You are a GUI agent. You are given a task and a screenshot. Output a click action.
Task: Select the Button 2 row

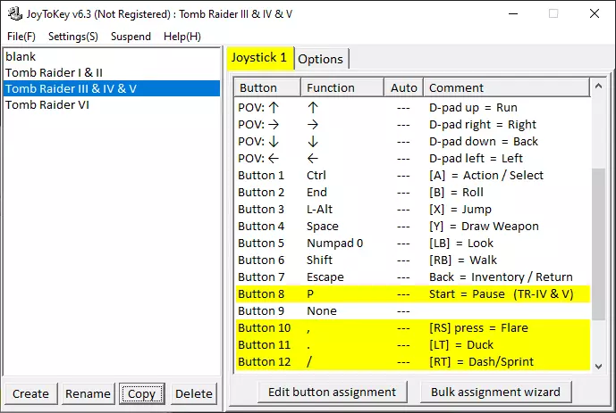coord(412,193)
